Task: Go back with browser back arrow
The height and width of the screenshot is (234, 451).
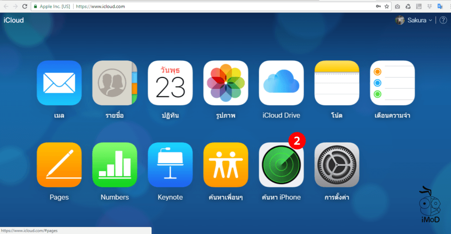Action: pyautogui.click(x=6, y=6)
